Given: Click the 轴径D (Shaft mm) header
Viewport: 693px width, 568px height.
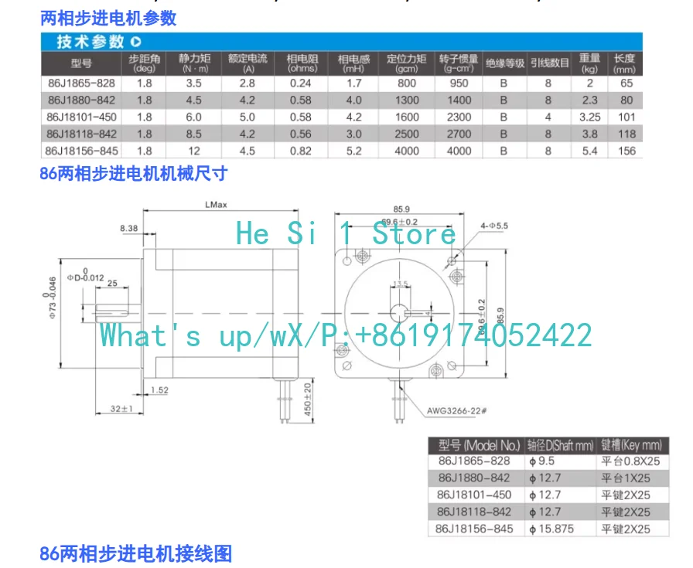Looking at the screenshot, I should click(561, 445).
